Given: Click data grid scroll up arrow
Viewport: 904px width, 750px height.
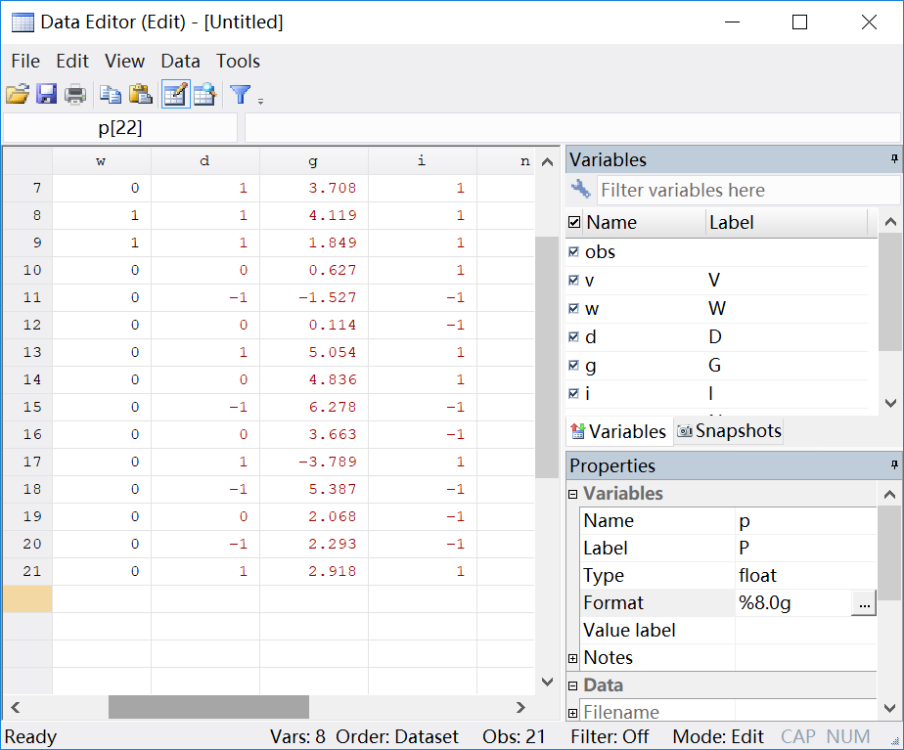Looking at the screenshot, I should pyautogui.click(x=548, y=162).
